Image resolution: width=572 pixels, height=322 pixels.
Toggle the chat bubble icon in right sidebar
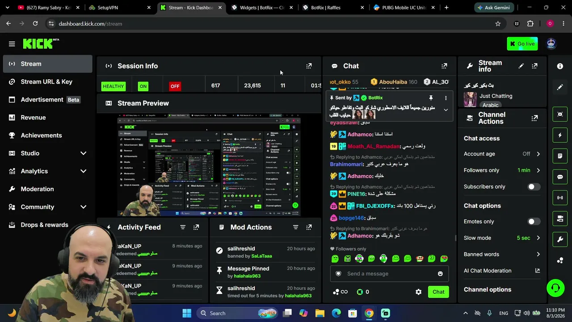[x=560, y=177]
